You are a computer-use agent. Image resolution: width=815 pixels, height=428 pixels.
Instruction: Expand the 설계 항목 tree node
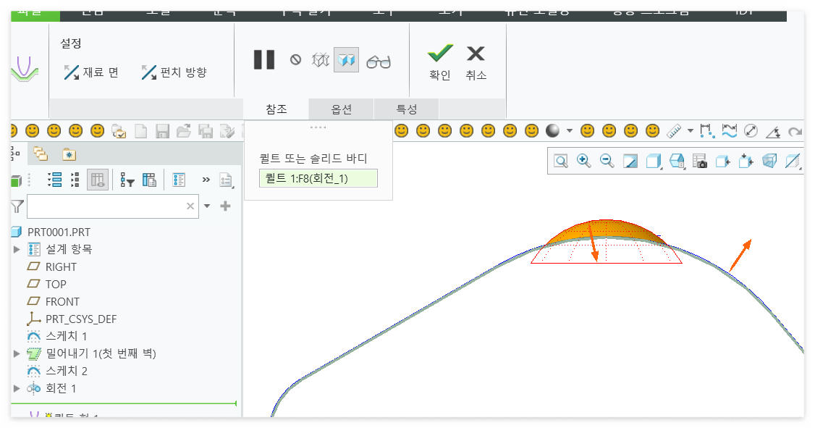[x=17, y=250]
